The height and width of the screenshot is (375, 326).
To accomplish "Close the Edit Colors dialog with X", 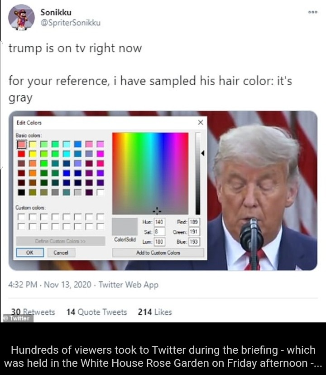I will (201, 122).
